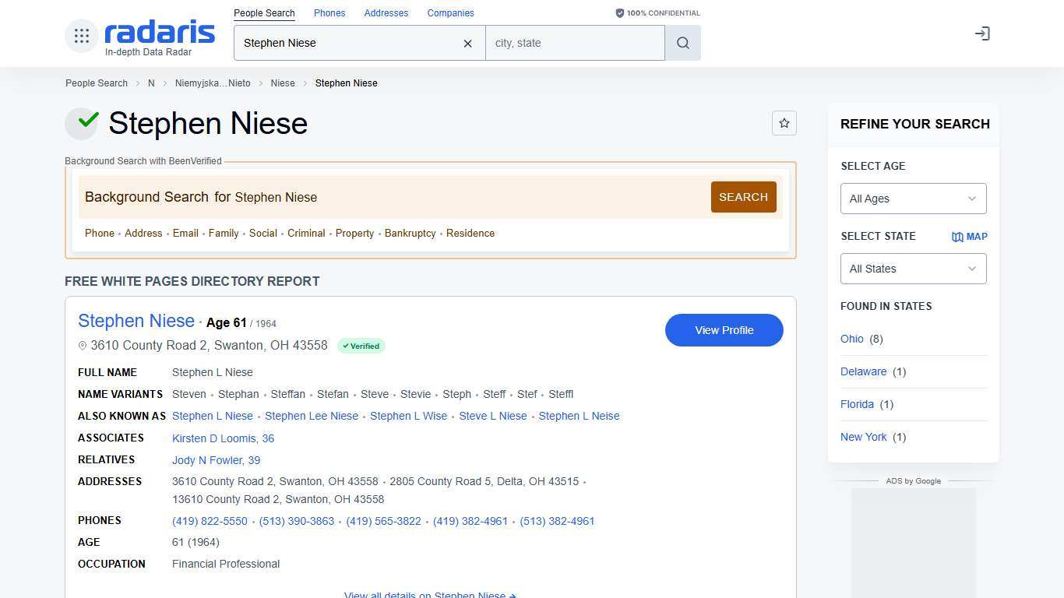Open the MAP view icon
Screen dimensions: 1064x598
[x=969, y=236]
